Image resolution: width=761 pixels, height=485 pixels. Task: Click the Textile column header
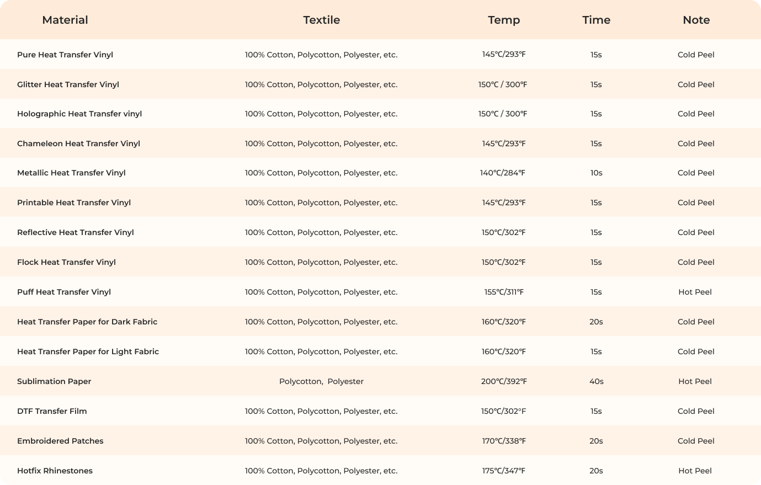[x=321, y=20]
